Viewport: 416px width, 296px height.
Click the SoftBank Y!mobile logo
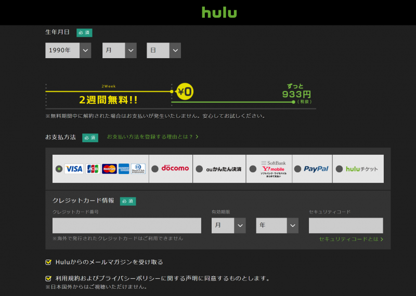click(x=274, y=169)
